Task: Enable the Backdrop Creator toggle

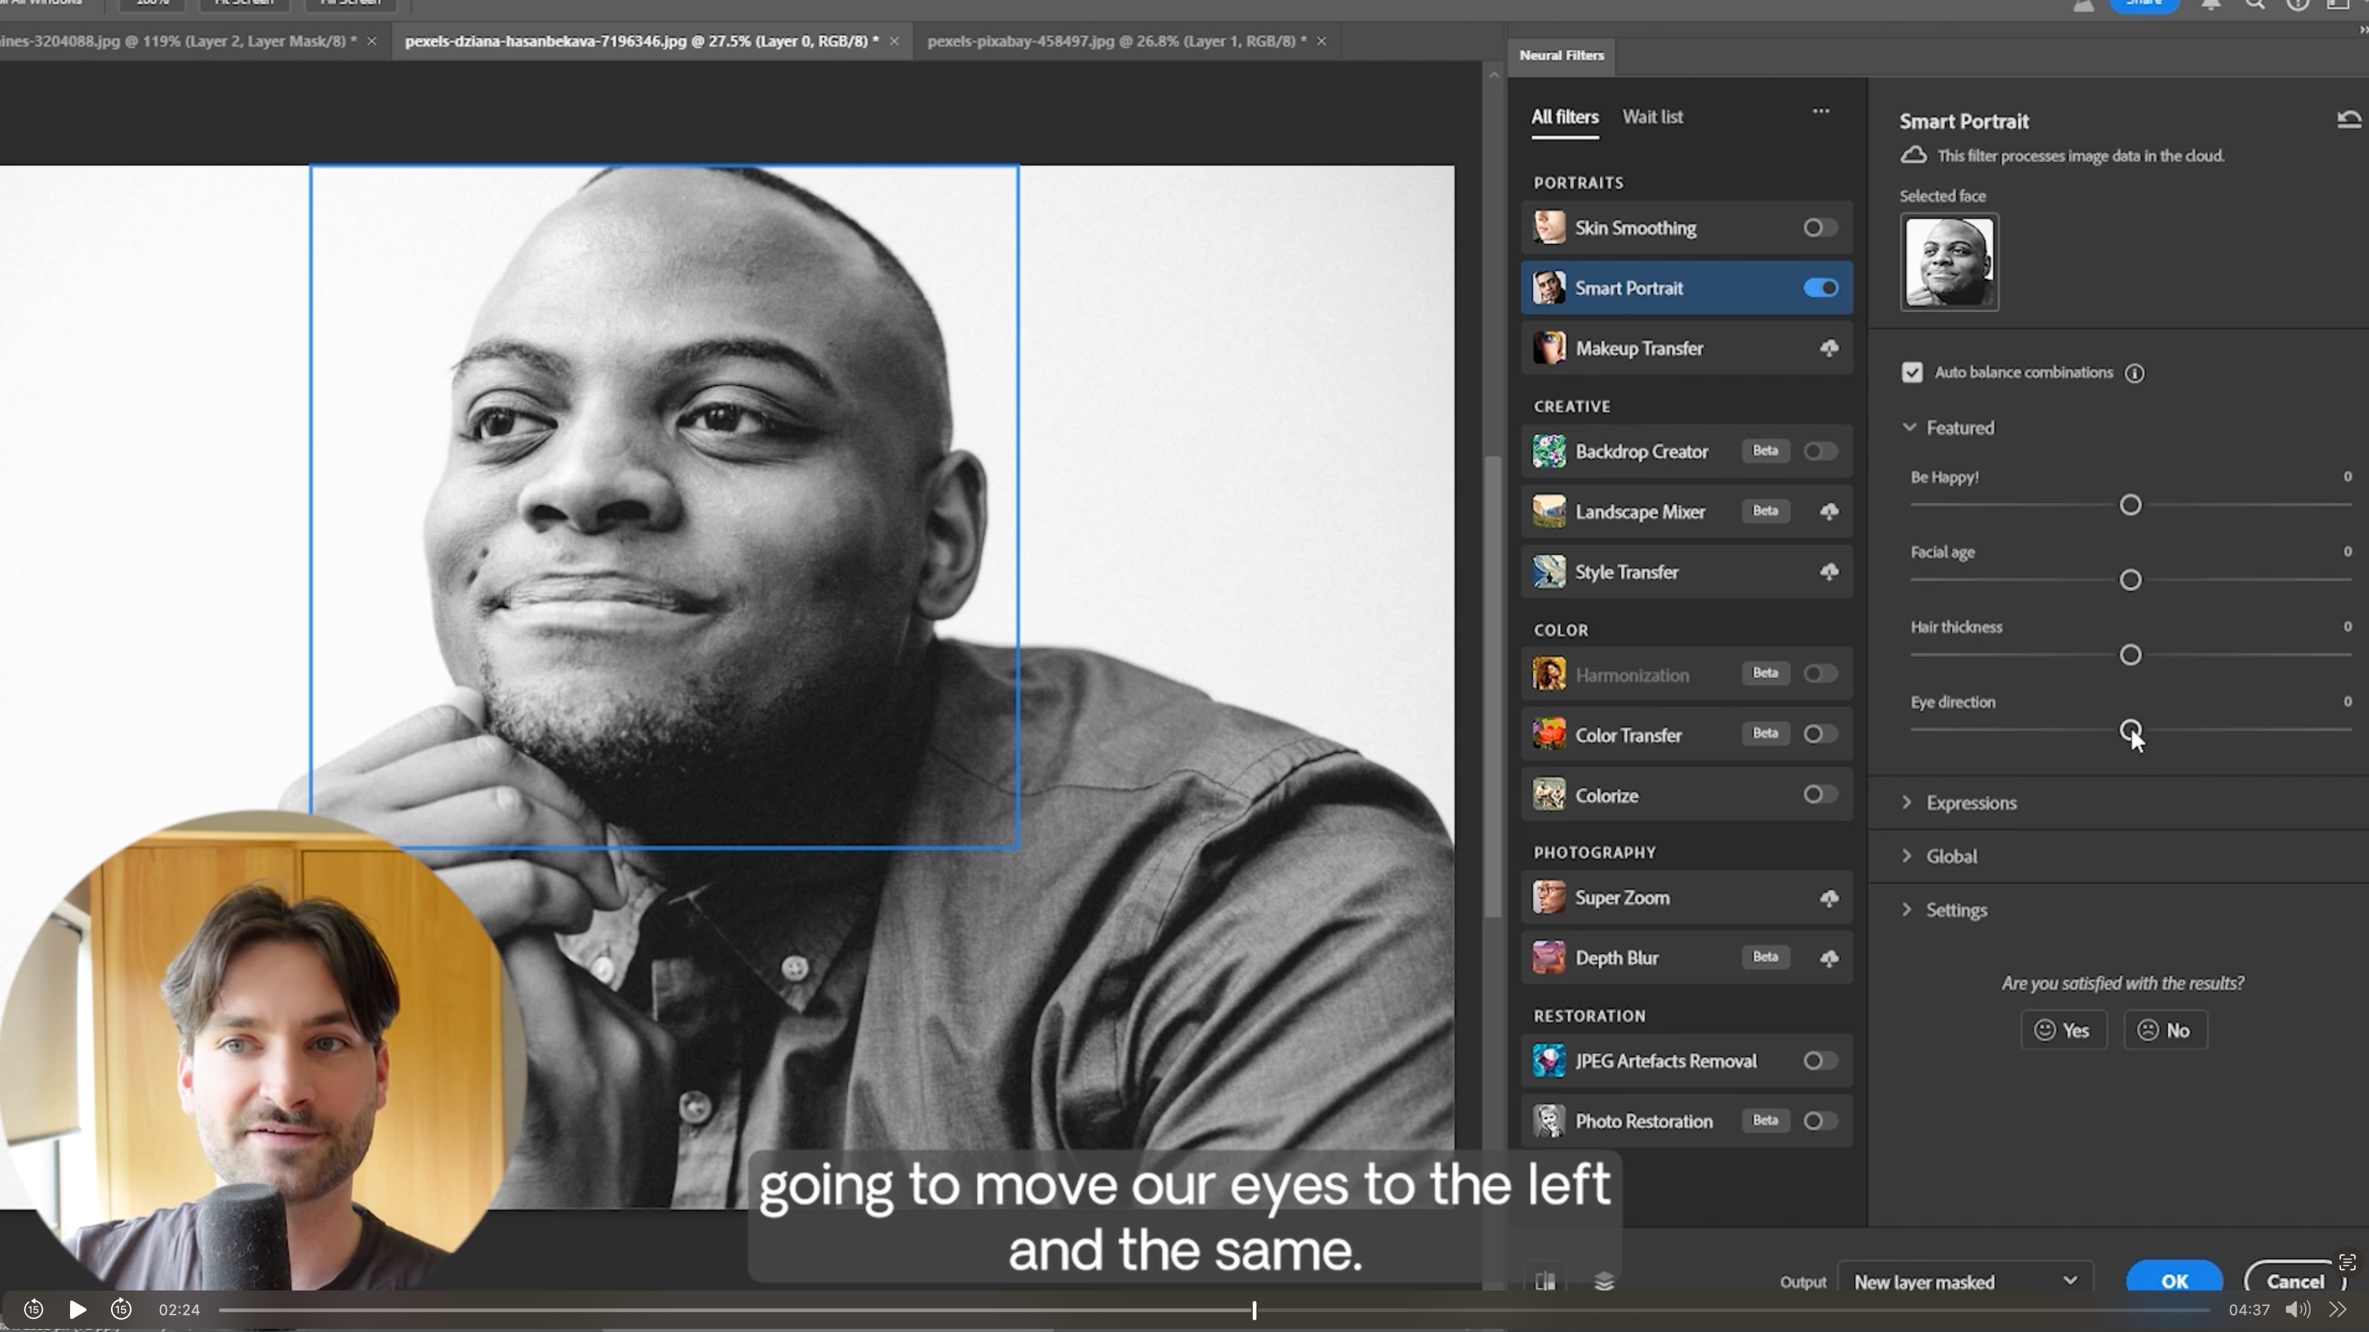Action: point(1820,451)
